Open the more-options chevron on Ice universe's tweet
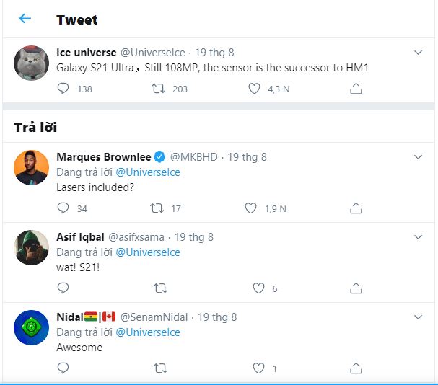 [418, 53]
